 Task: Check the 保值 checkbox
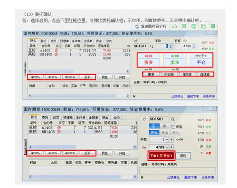(173, 127)
